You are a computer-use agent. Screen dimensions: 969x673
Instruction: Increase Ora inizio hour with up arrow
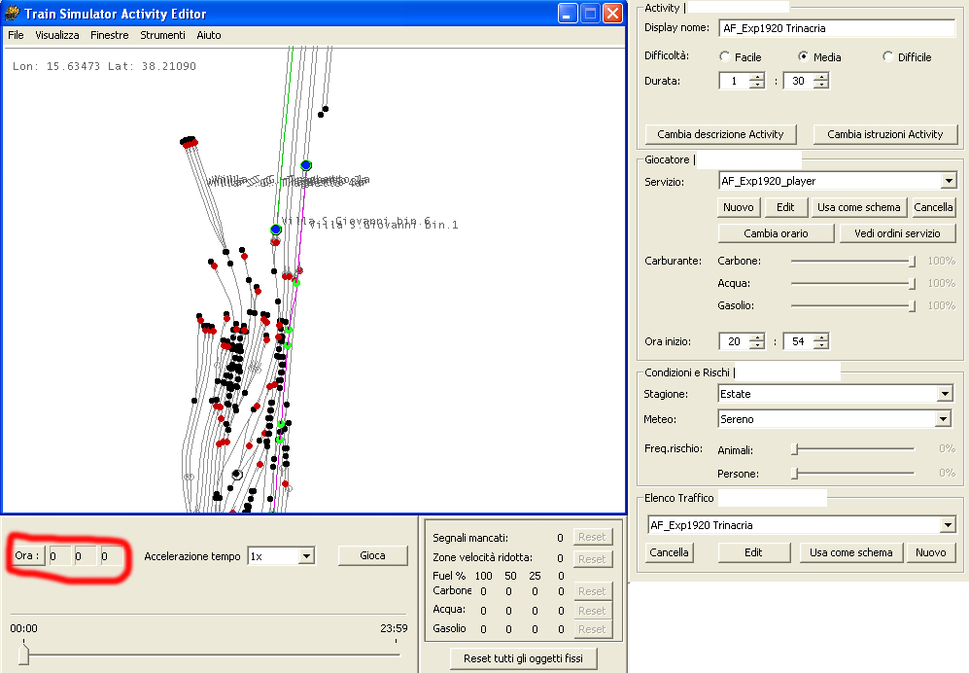click(757, 336)
